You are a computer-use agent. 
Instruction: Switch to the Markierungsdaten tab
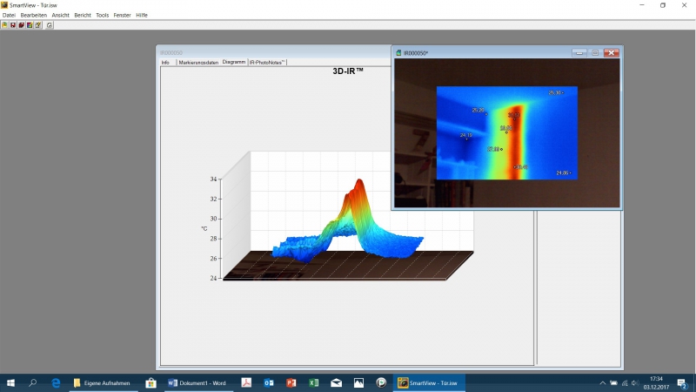[x=198, y=63]
